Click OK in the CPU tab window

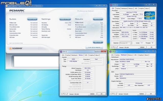tap(152, 47)
